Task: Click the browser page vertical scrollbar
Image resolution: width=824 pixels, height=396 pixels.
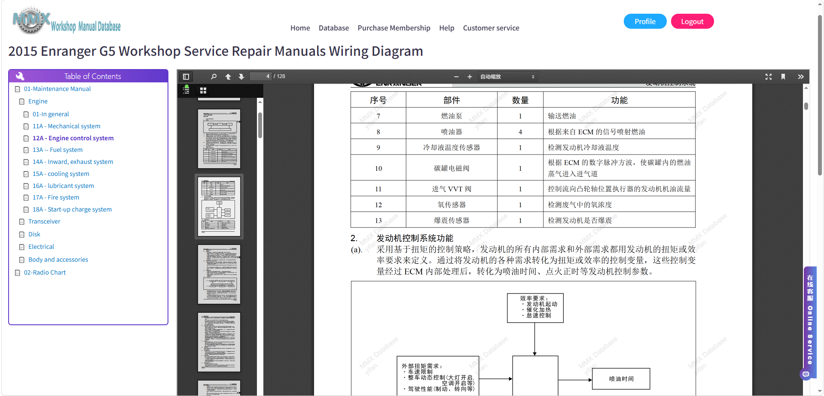Action: click(x=820, y=94)
